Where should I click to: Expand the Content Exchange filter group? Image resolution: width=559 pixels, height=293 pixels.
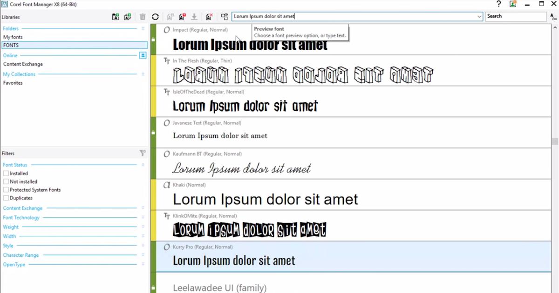click(x=143, y=208)
